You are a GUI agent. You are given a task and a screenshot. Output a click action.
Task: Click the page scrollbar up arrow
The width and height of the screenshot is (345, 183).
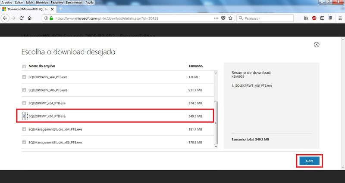point(343,39)
